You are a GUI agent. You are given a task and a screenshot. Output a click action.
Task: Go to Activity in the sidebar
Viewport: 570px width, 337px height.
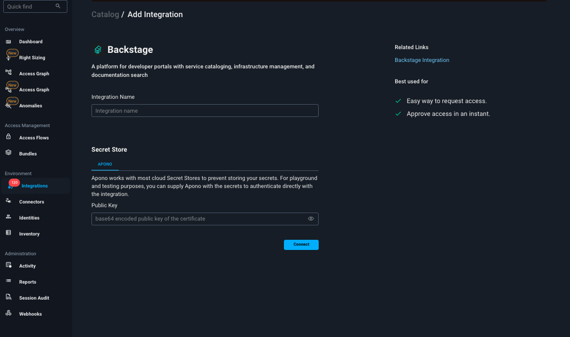click(x=27, y=266)
